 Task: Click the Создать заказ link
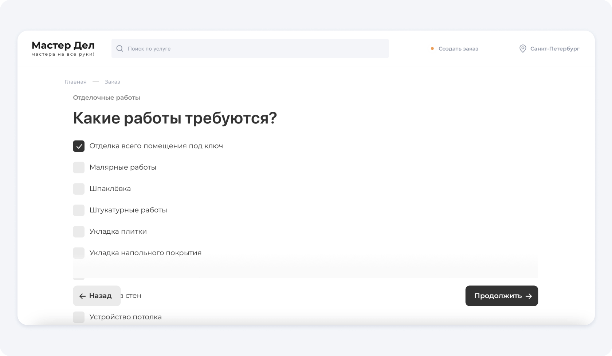pos(458,49)
